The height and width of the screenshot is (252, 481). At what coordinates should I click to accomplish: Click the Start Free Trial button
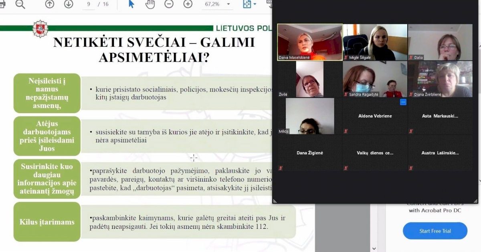(435, 231)
